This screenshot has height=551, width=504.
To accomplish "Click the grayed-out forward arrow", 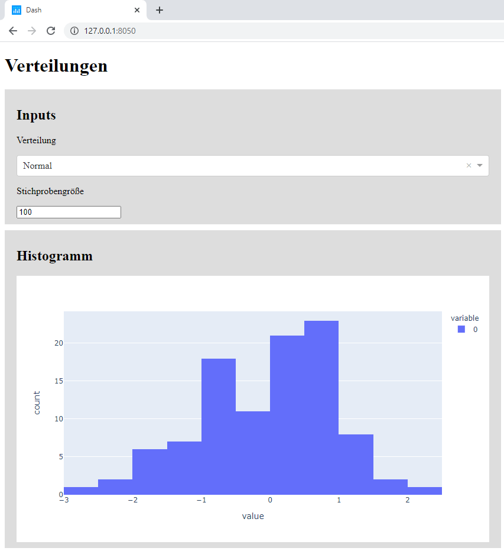I will pyautogui.click(x=31, y=31).
